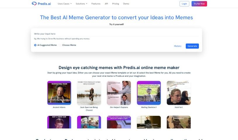Pick the Jim-Halpert-Explains meme thumbnail
Screen dimensions: 238x140
coord(119,93)
